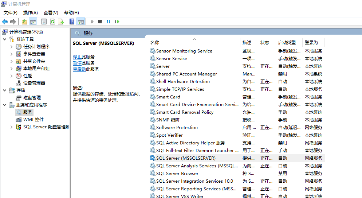Image resolution: width=362 pixels, height=198 pixels.
Task: Sort by the 启动类型 column header
Action: click(289, 43)
